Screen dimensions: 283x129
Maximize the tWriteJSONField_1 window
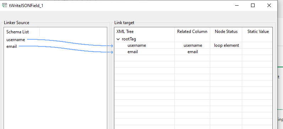point(253,6)
